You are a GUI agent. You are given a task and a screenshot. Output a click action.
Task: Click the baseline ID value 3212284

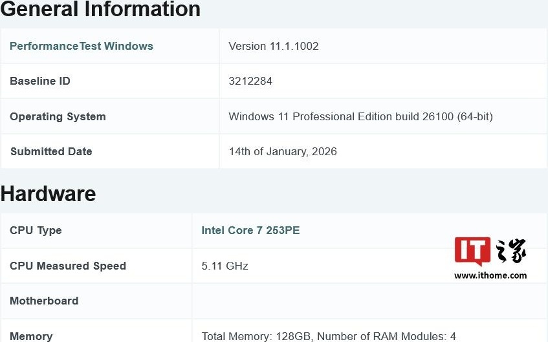(250, 81)
